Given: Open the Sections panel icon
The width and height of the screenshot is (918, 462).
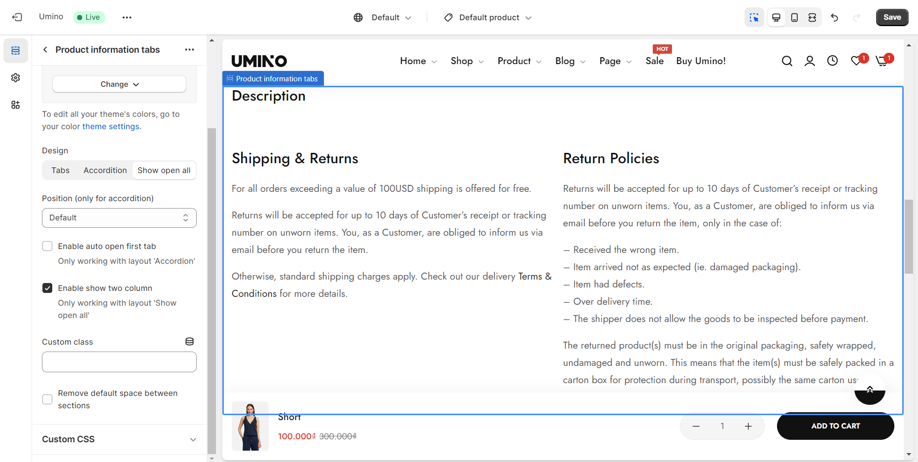Looking at the screenshot, I should (x=16, y=51).
